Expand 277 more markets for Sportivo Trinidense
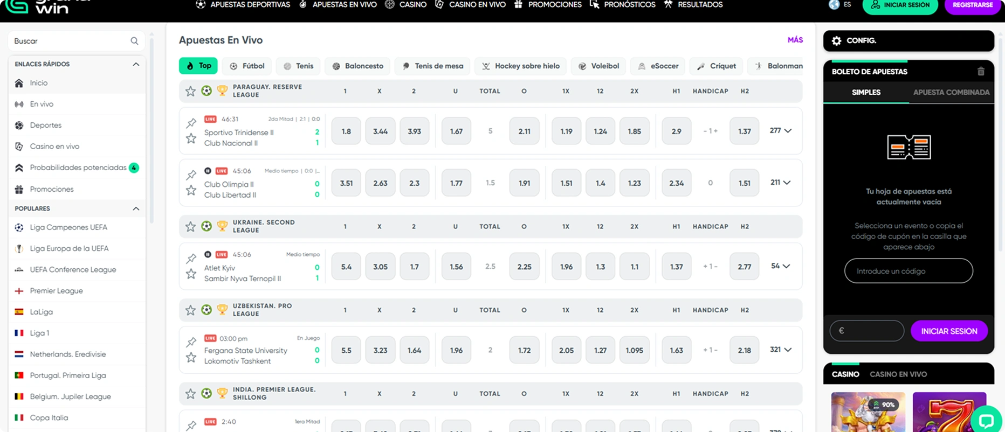Viewport: 1005px width, 432px height. click(x=780, y=131)
